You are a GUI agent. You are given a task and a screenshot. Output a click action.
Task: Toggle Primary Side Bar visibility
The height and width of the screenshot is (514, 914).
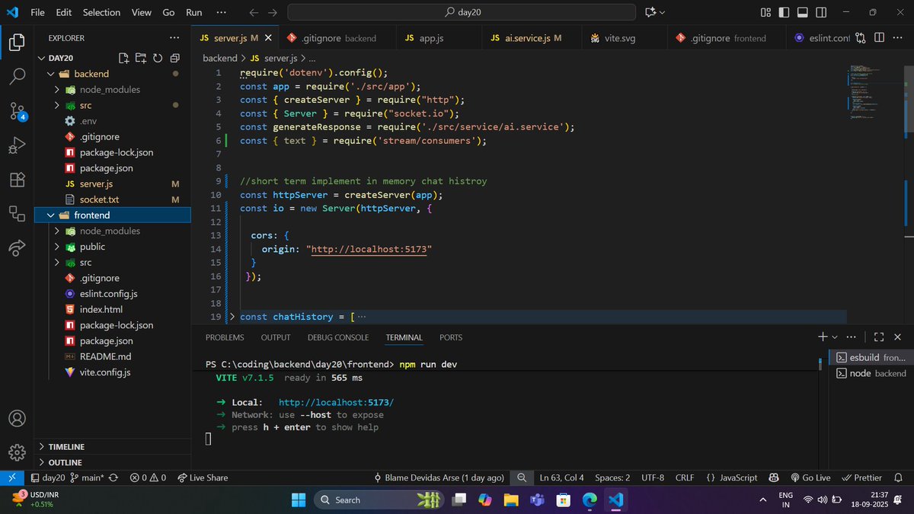[x=784, y=12]
